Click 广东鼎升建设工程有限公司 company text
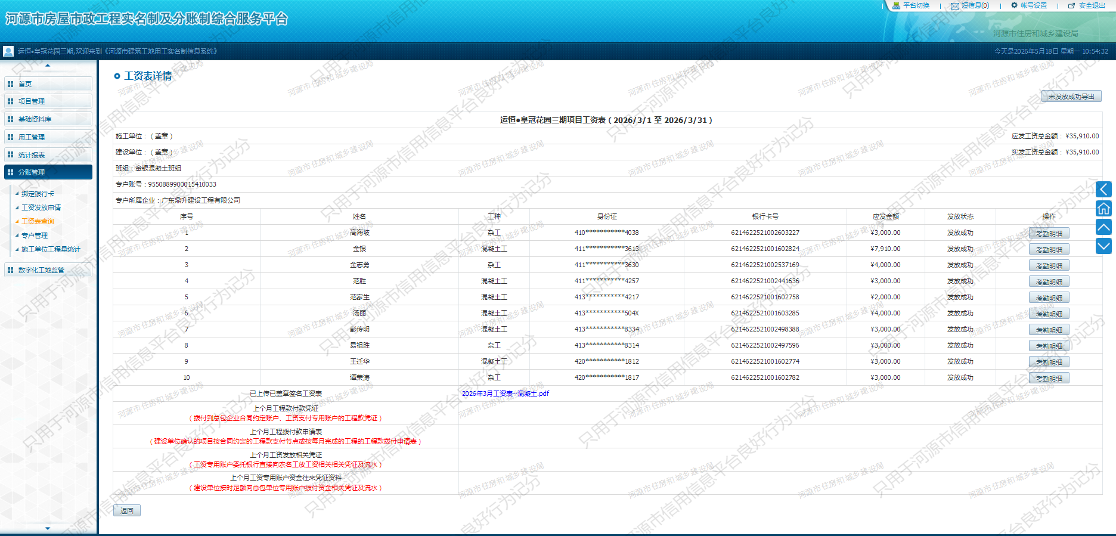The image size is (1116, 536). [201, 200]
